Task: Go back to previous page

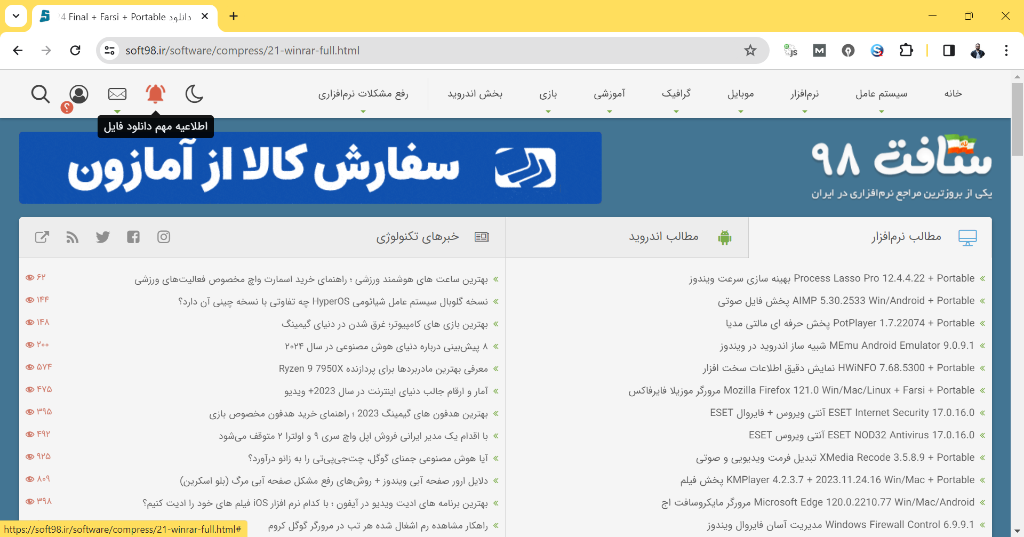Action: pyautogui.click(x=18, y=51)
